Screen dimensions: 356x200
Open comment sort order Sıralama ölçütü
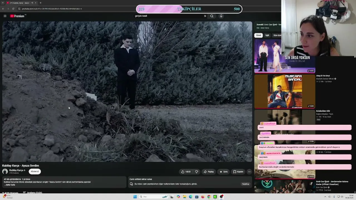pyautogui.click(x=33, y=192)
